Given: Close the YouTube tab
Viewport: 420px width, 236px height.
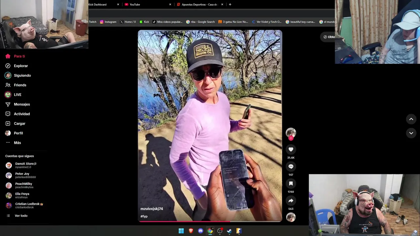Looking at the screenshot, I should click(x=170, y=5).
